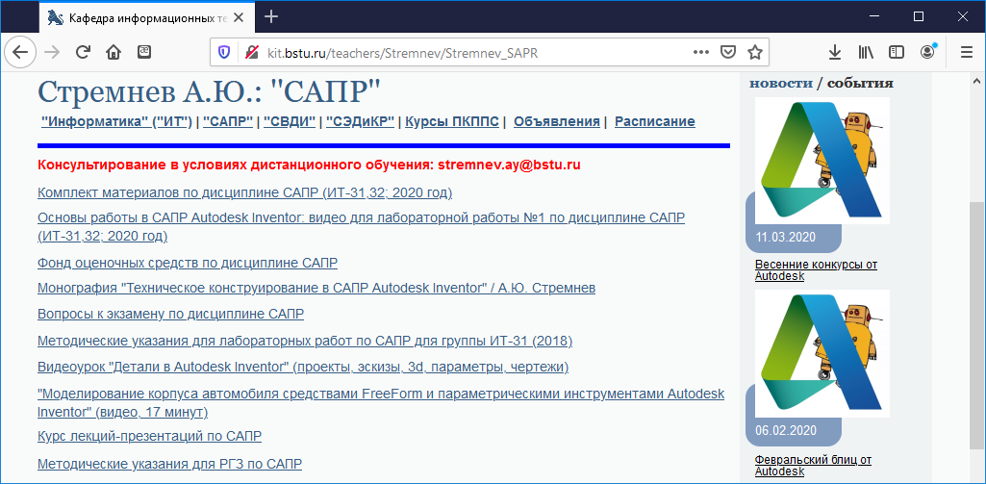Screen dimensions: 986x484
Task: Open page actions three-dot menu
Action: (x=700, y=52)
